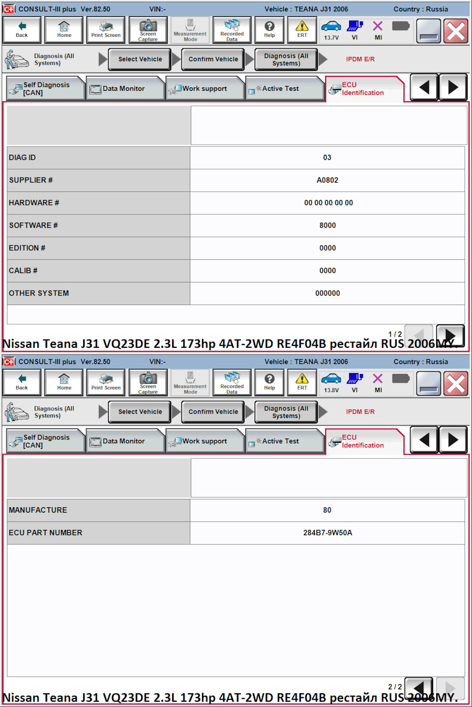Click ERT warning icon in upper page 1/2 window
This screenshot has width=472, height=707.
pos(302,30)
